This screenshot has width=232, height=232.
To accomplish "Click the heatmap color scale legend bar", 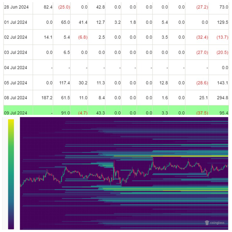I will (11, 174).
